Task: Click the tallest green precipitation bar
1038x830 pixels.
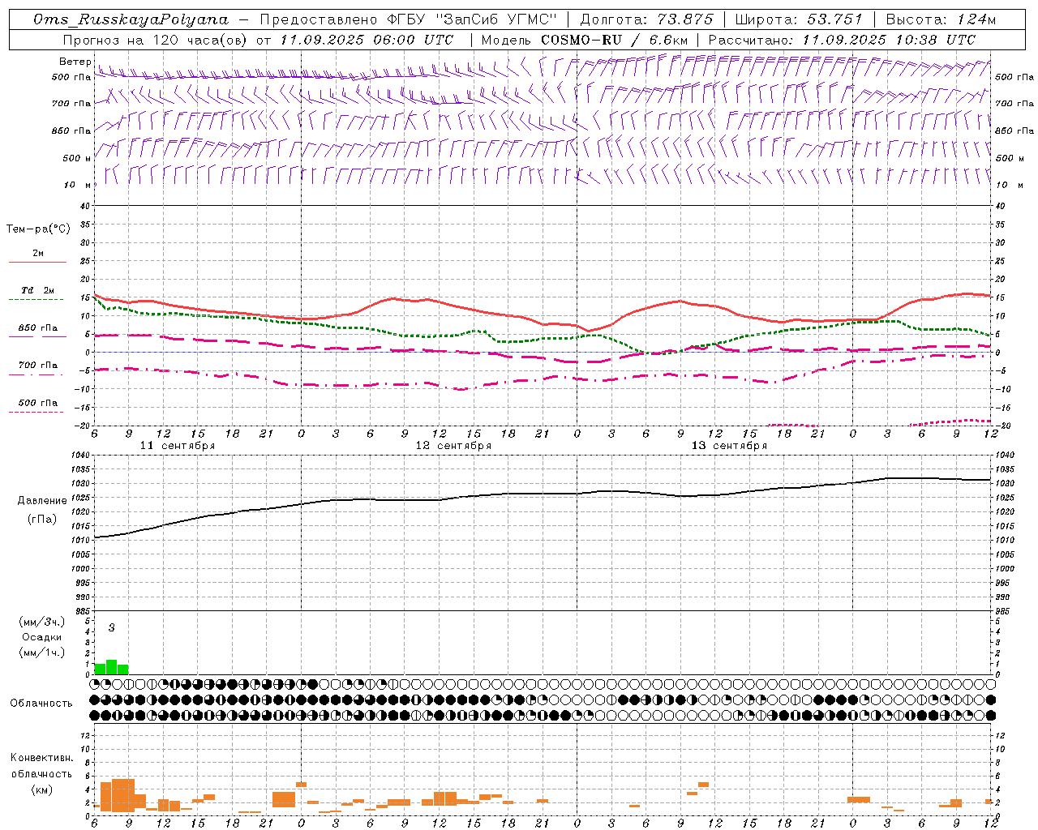Action: (x=112, y=667)
